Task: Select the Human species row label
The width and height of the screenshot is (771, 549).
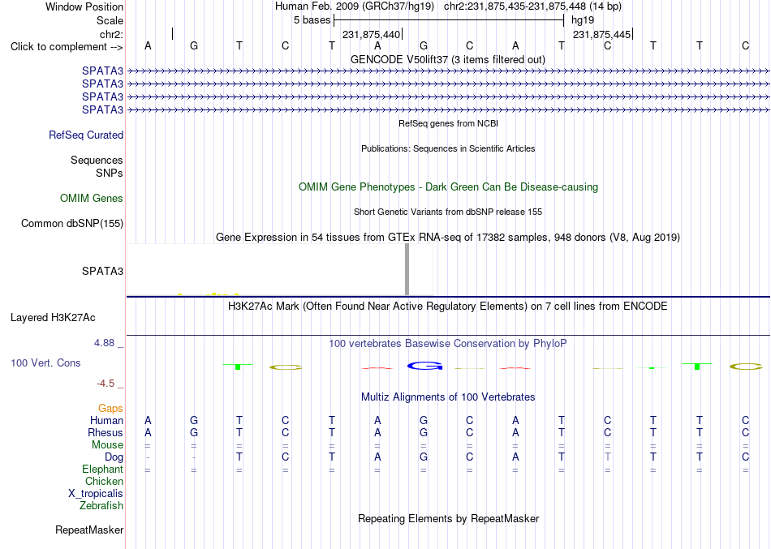Action: click(x=106, y=420)
